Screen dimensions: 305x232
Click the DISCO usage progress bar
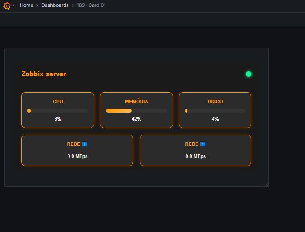tap(215, 111)
